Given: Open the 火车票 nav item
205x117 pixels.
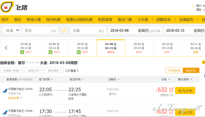Looking at the screenshot, I should point(143,20).
